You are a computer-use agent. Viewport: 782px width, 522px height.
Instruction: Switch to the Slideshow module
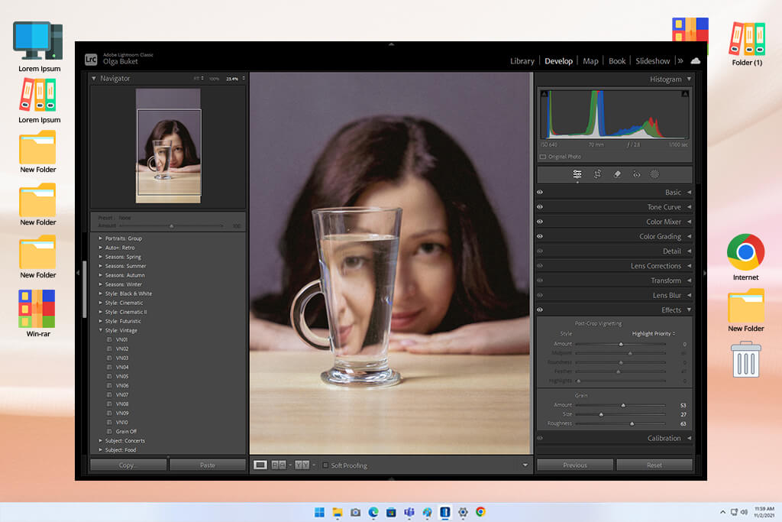pyautogui.click(x=652, y=61)
